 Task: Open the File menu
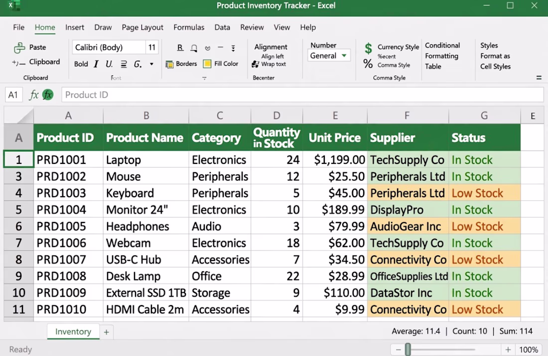[x=18, y=27]
